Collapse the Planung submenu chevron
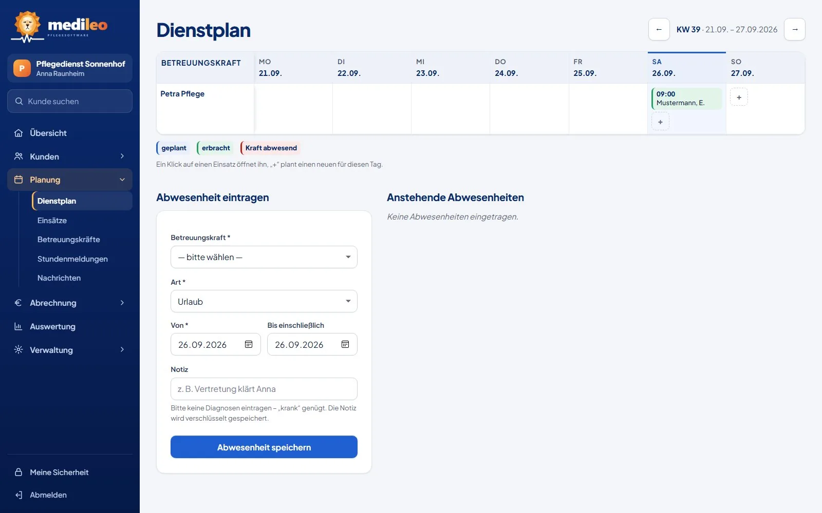Screen dimensions: 822x513 (x=122, y=180)
